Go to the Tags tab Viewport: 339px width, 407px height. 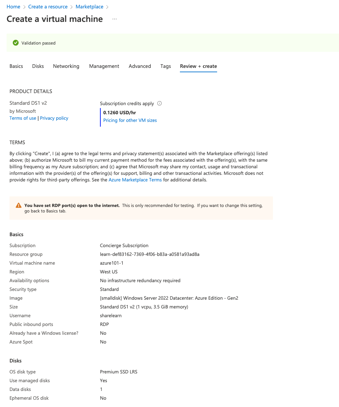pyautogui.click(x=166, y=66)
